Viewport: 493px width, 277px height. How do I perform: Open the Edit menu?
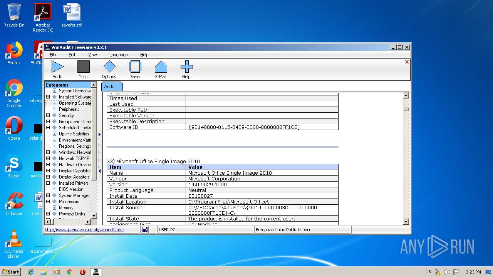pos(72,55)
